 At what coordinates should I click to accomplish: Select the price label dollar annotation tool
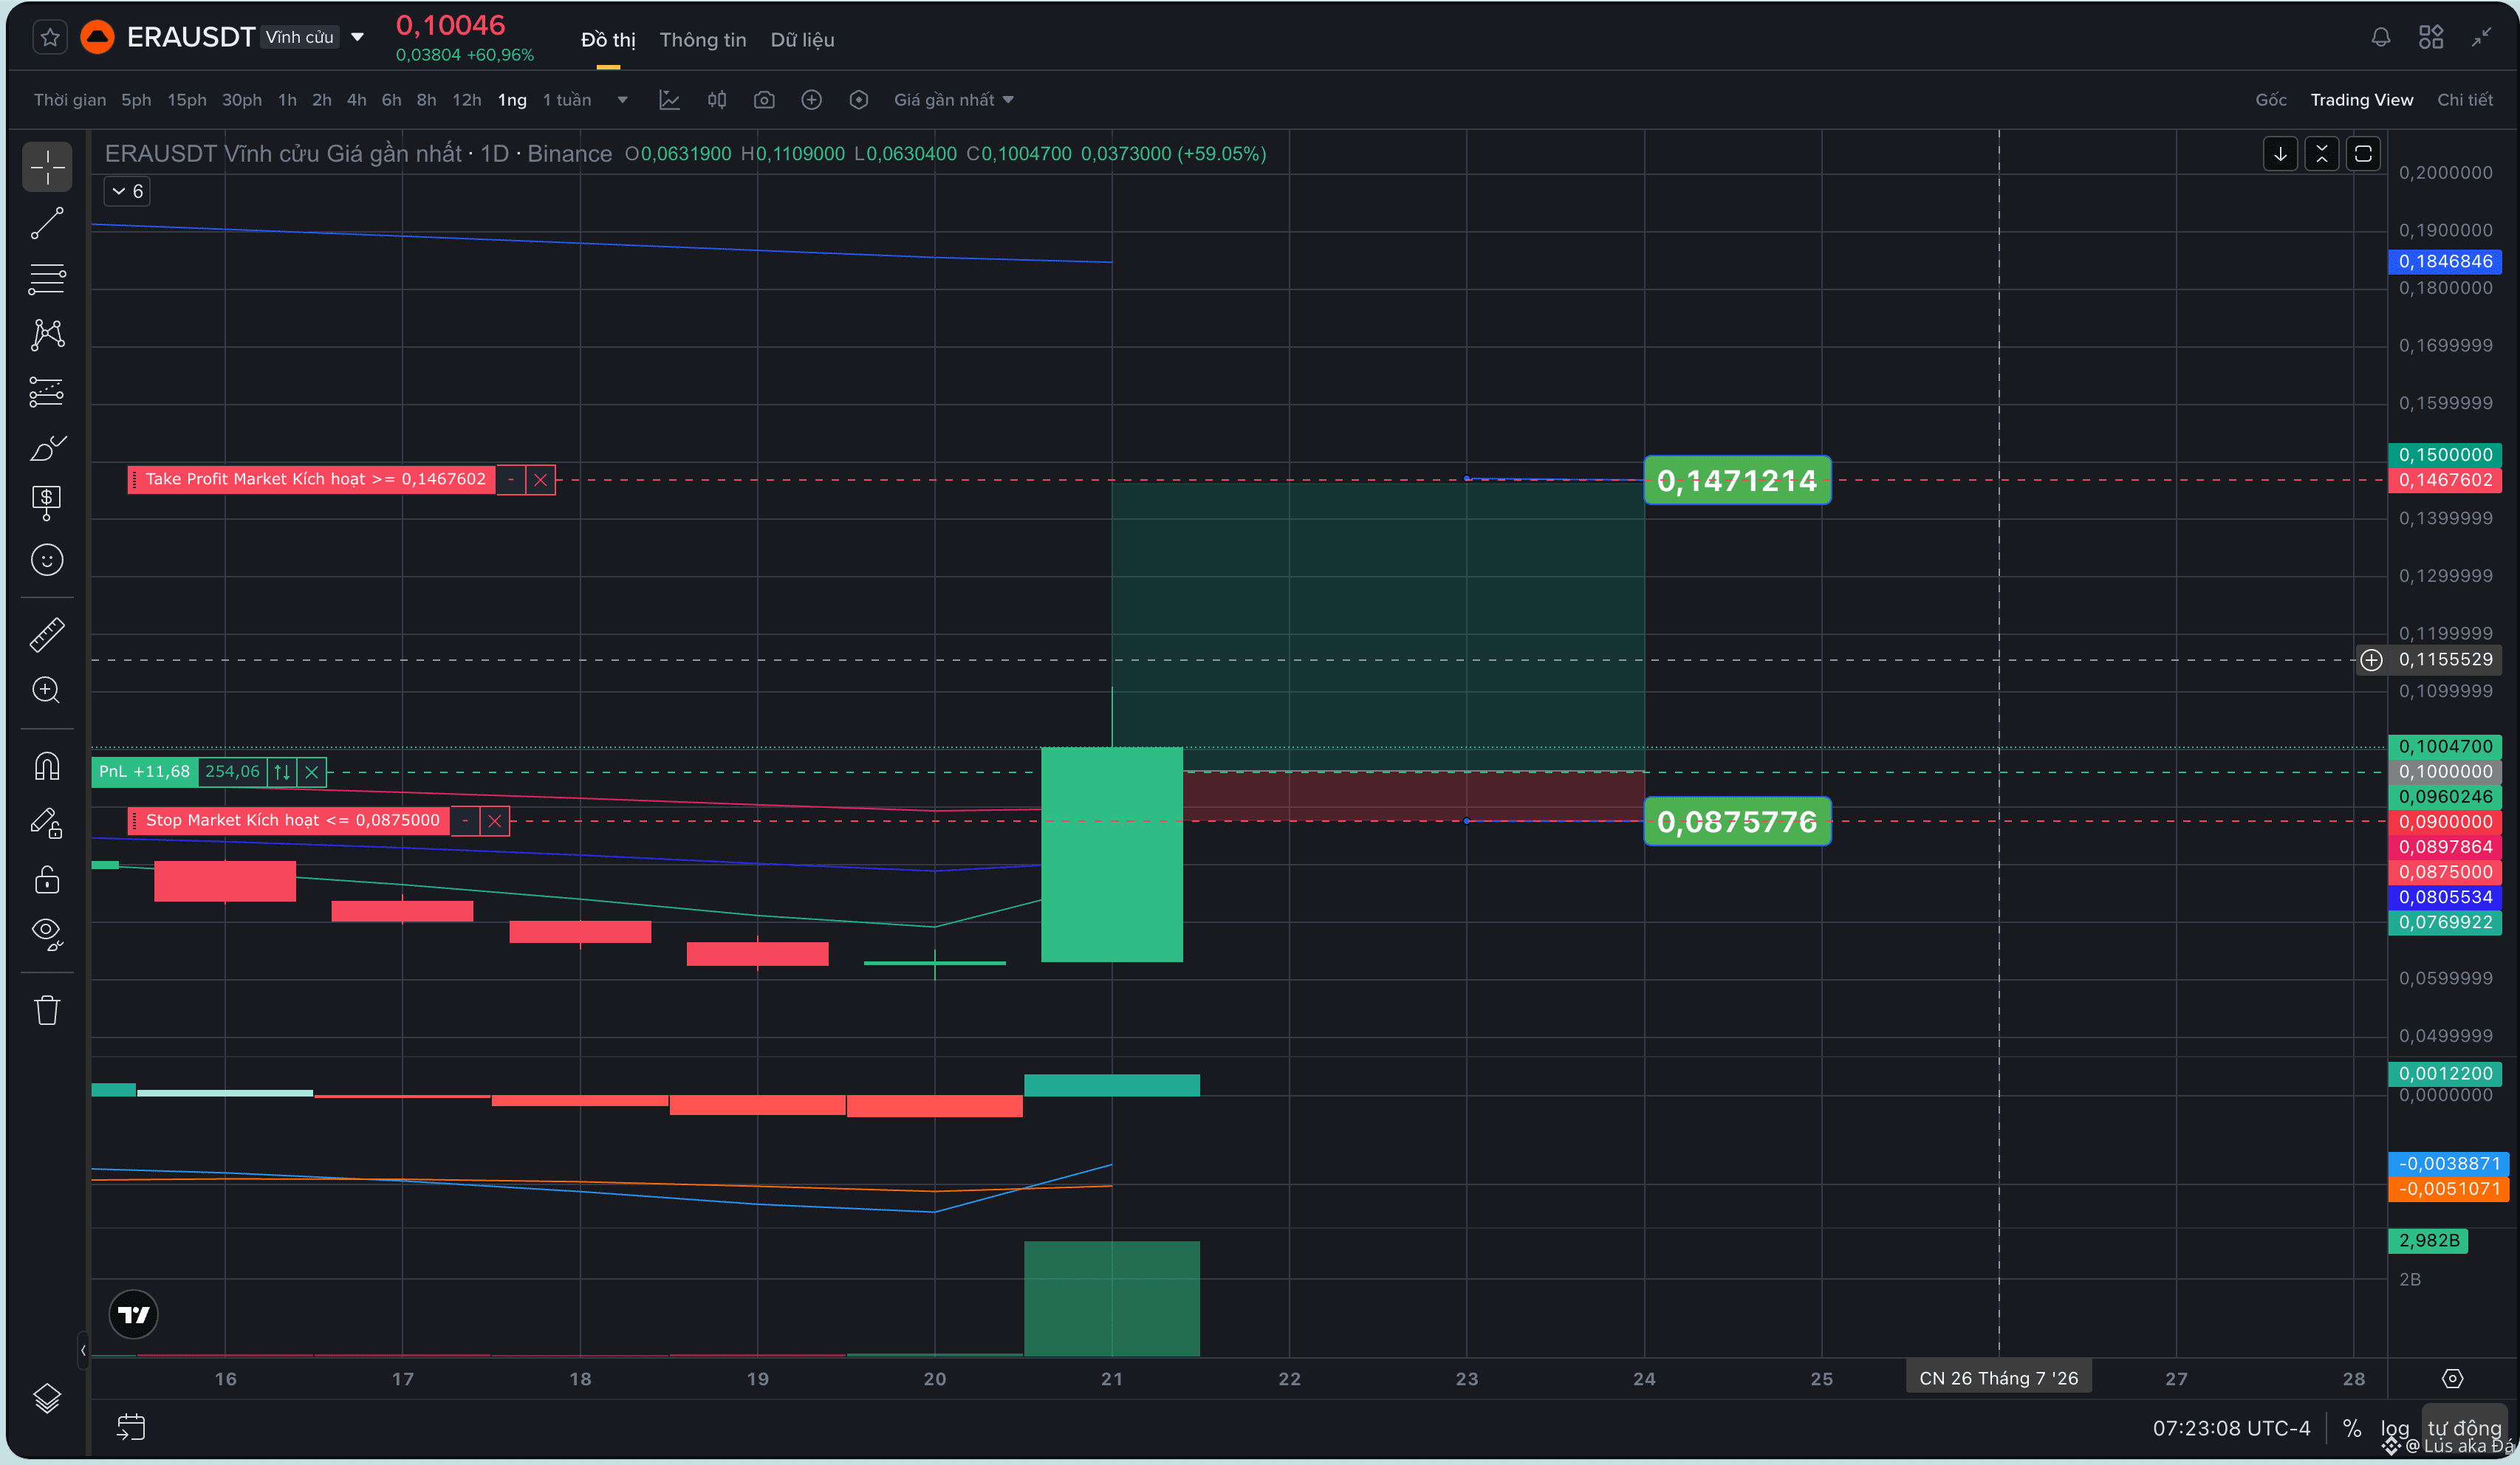[47, 503]
